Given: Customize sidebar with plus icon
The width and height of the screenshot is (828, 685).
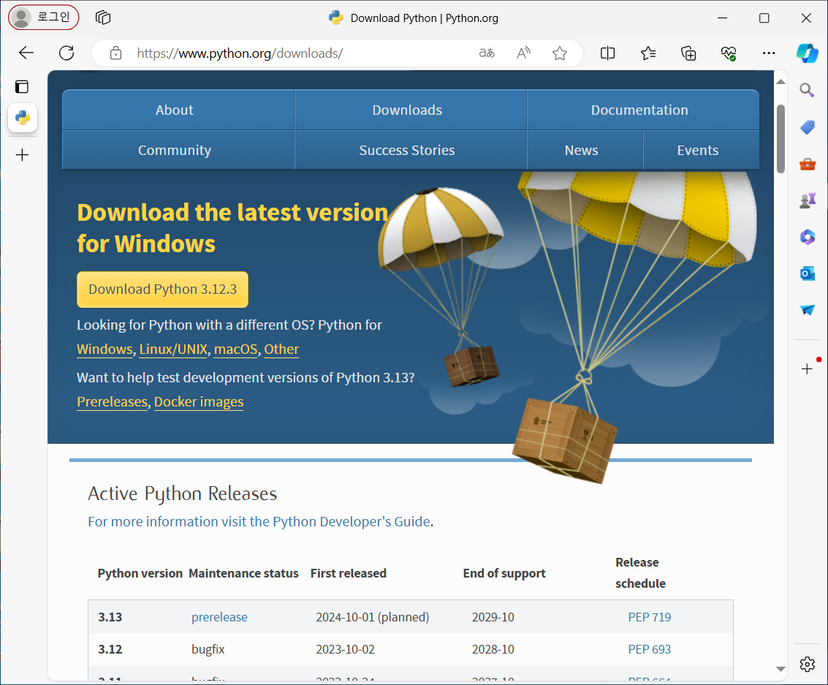Looking at the screenshot, I should click(807, 368).
